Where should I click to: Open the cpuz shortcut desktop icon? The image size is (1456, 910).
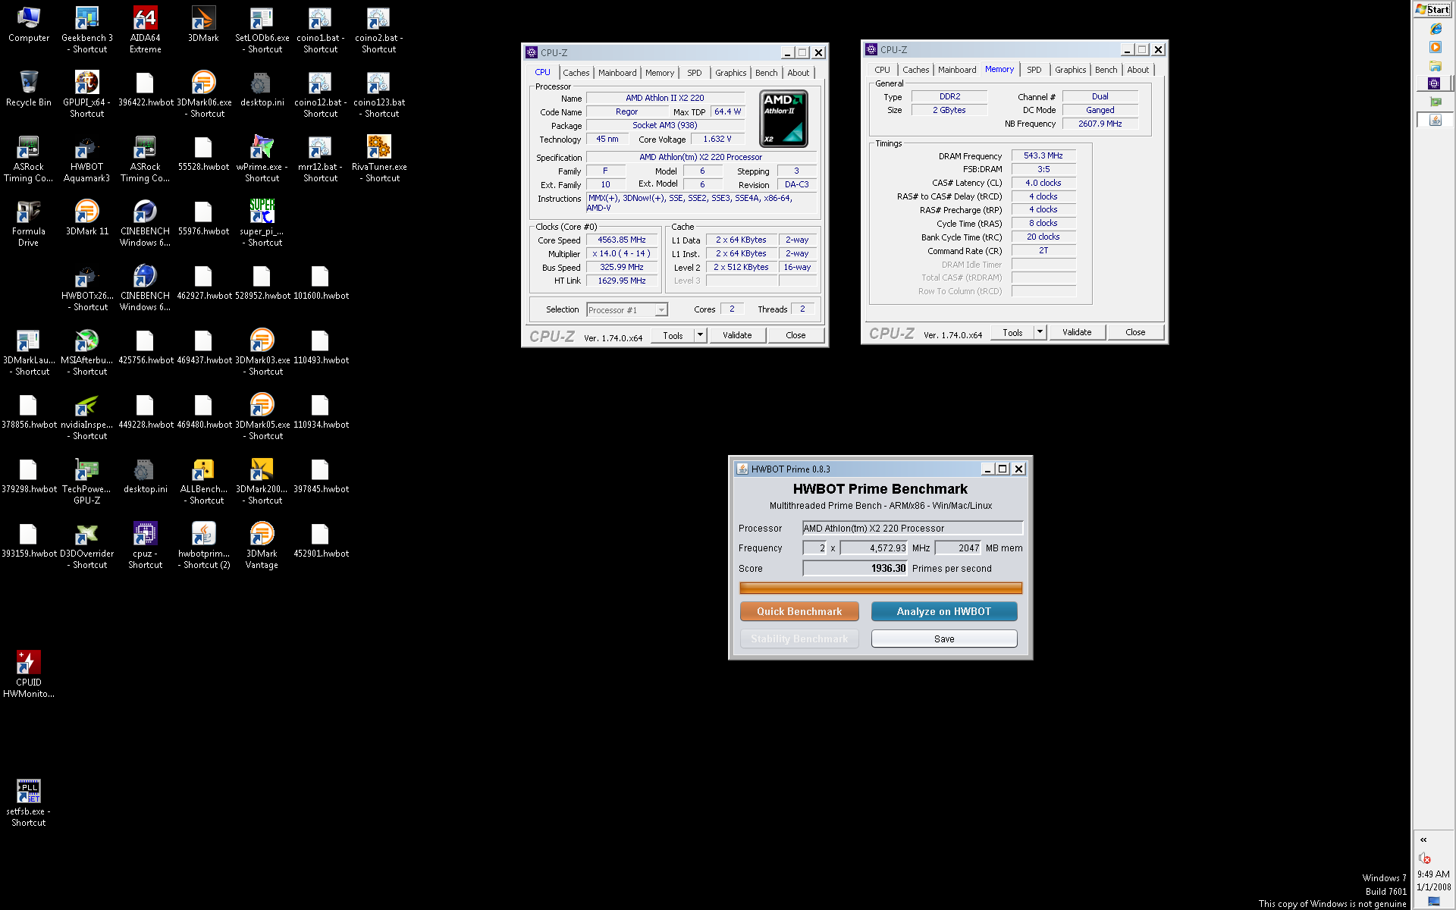tap(145, 546)
